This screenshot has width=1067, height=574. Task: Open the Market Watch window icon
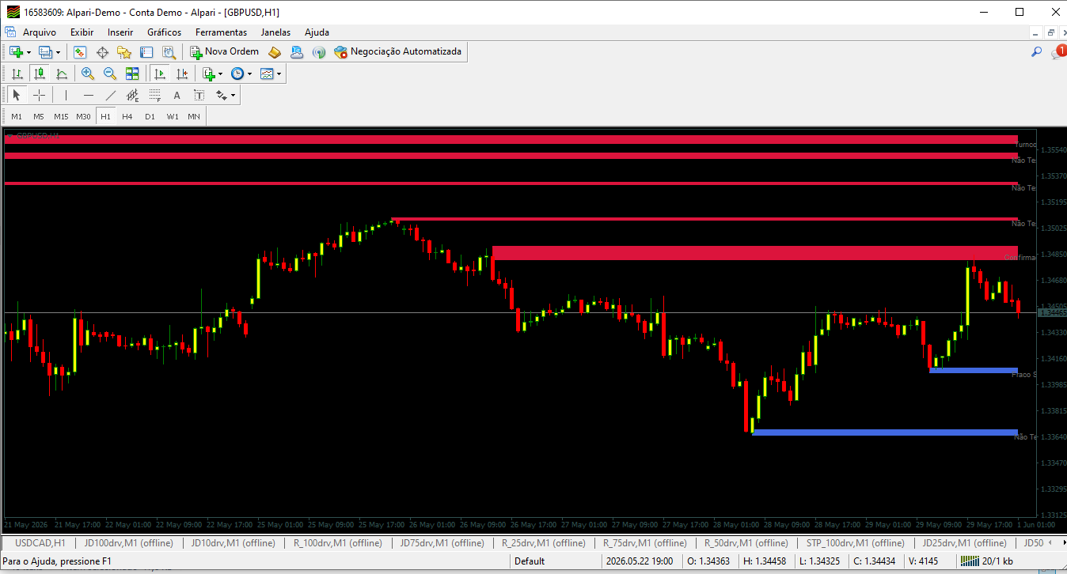[80, 52]
